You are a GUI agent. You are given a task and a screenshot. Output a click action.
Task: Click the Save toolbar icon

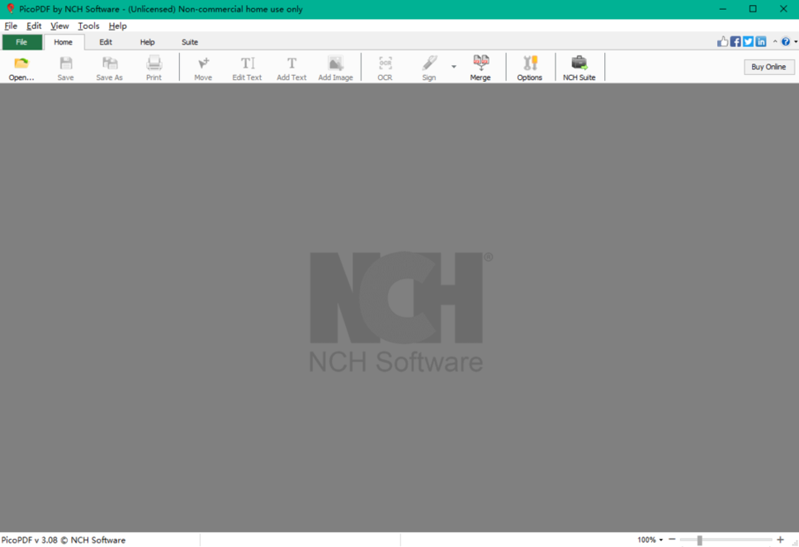[66, 64]
